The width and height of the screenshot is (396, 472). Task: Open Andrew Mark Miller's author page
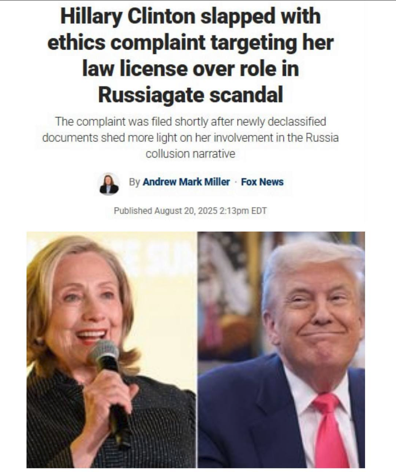tap(186, 182)
